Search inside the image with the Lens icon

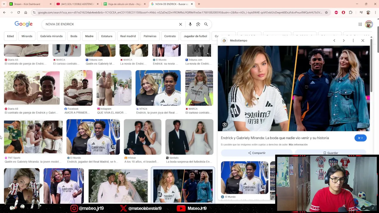pos(224,125)
